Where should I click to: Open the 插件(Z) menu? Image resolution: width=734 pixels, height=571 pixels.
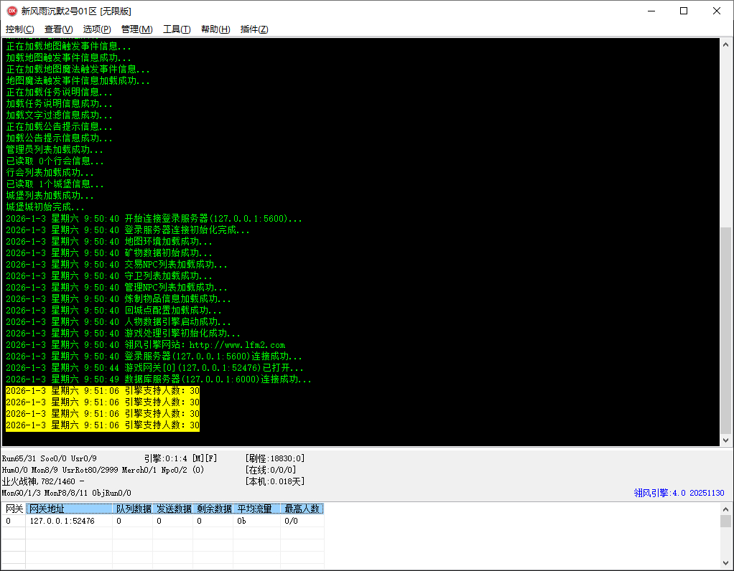click(x=254, y=29)
